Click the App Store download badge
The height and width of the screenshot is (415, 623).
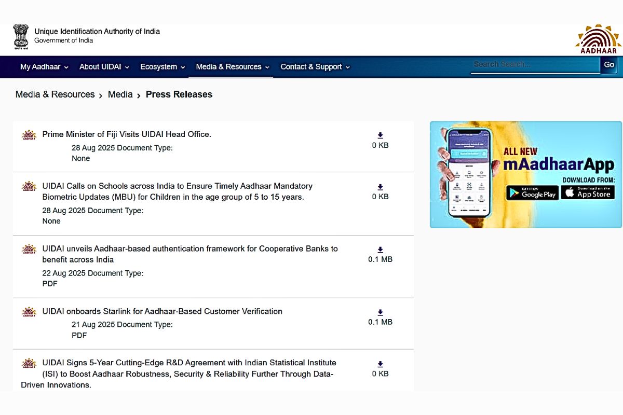[x=588, y=193]
